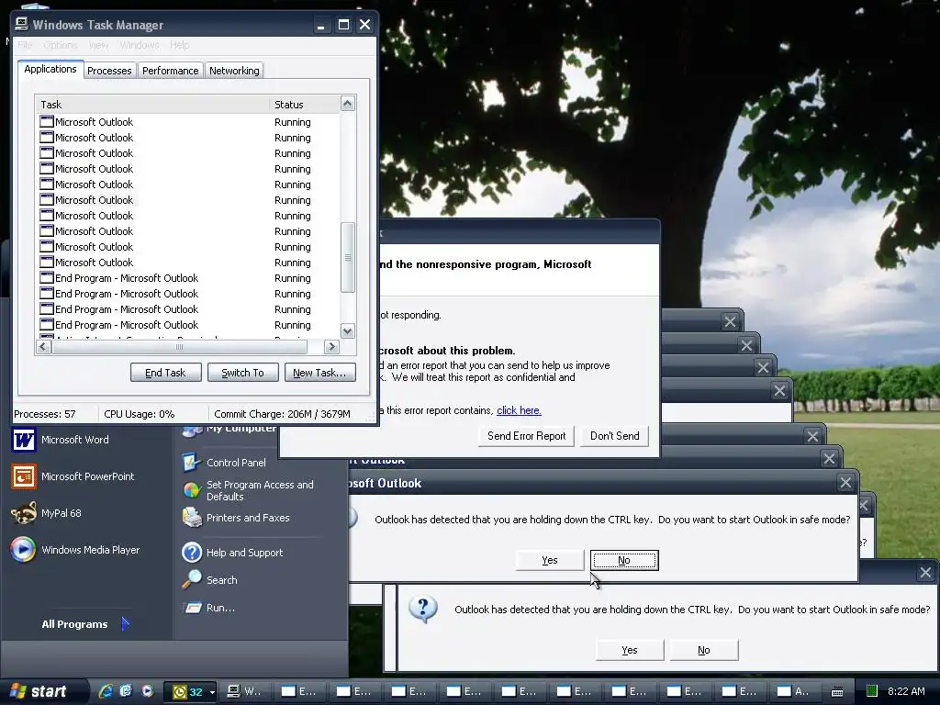The width and height of the screenshot is (940, 705).
Task: Click the horizontal scrollbar thumb in task list
Action: (179, 346)
